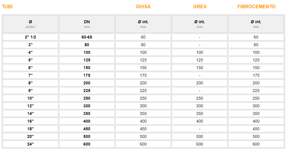The height and width of the screenshot is (152, 290).
Task: Click the 600 value under FIBROCEMENTO
Action: click(x=256, y=144)
